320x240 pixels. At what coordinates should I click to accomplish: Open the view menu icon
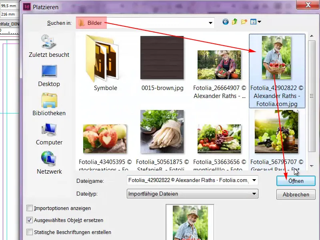coord(253,22)
